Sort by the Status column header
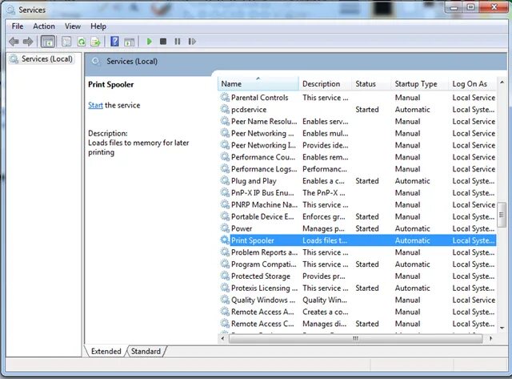This screenshot has width=512, height=379. pyautogui.click(x=371, y=83)
